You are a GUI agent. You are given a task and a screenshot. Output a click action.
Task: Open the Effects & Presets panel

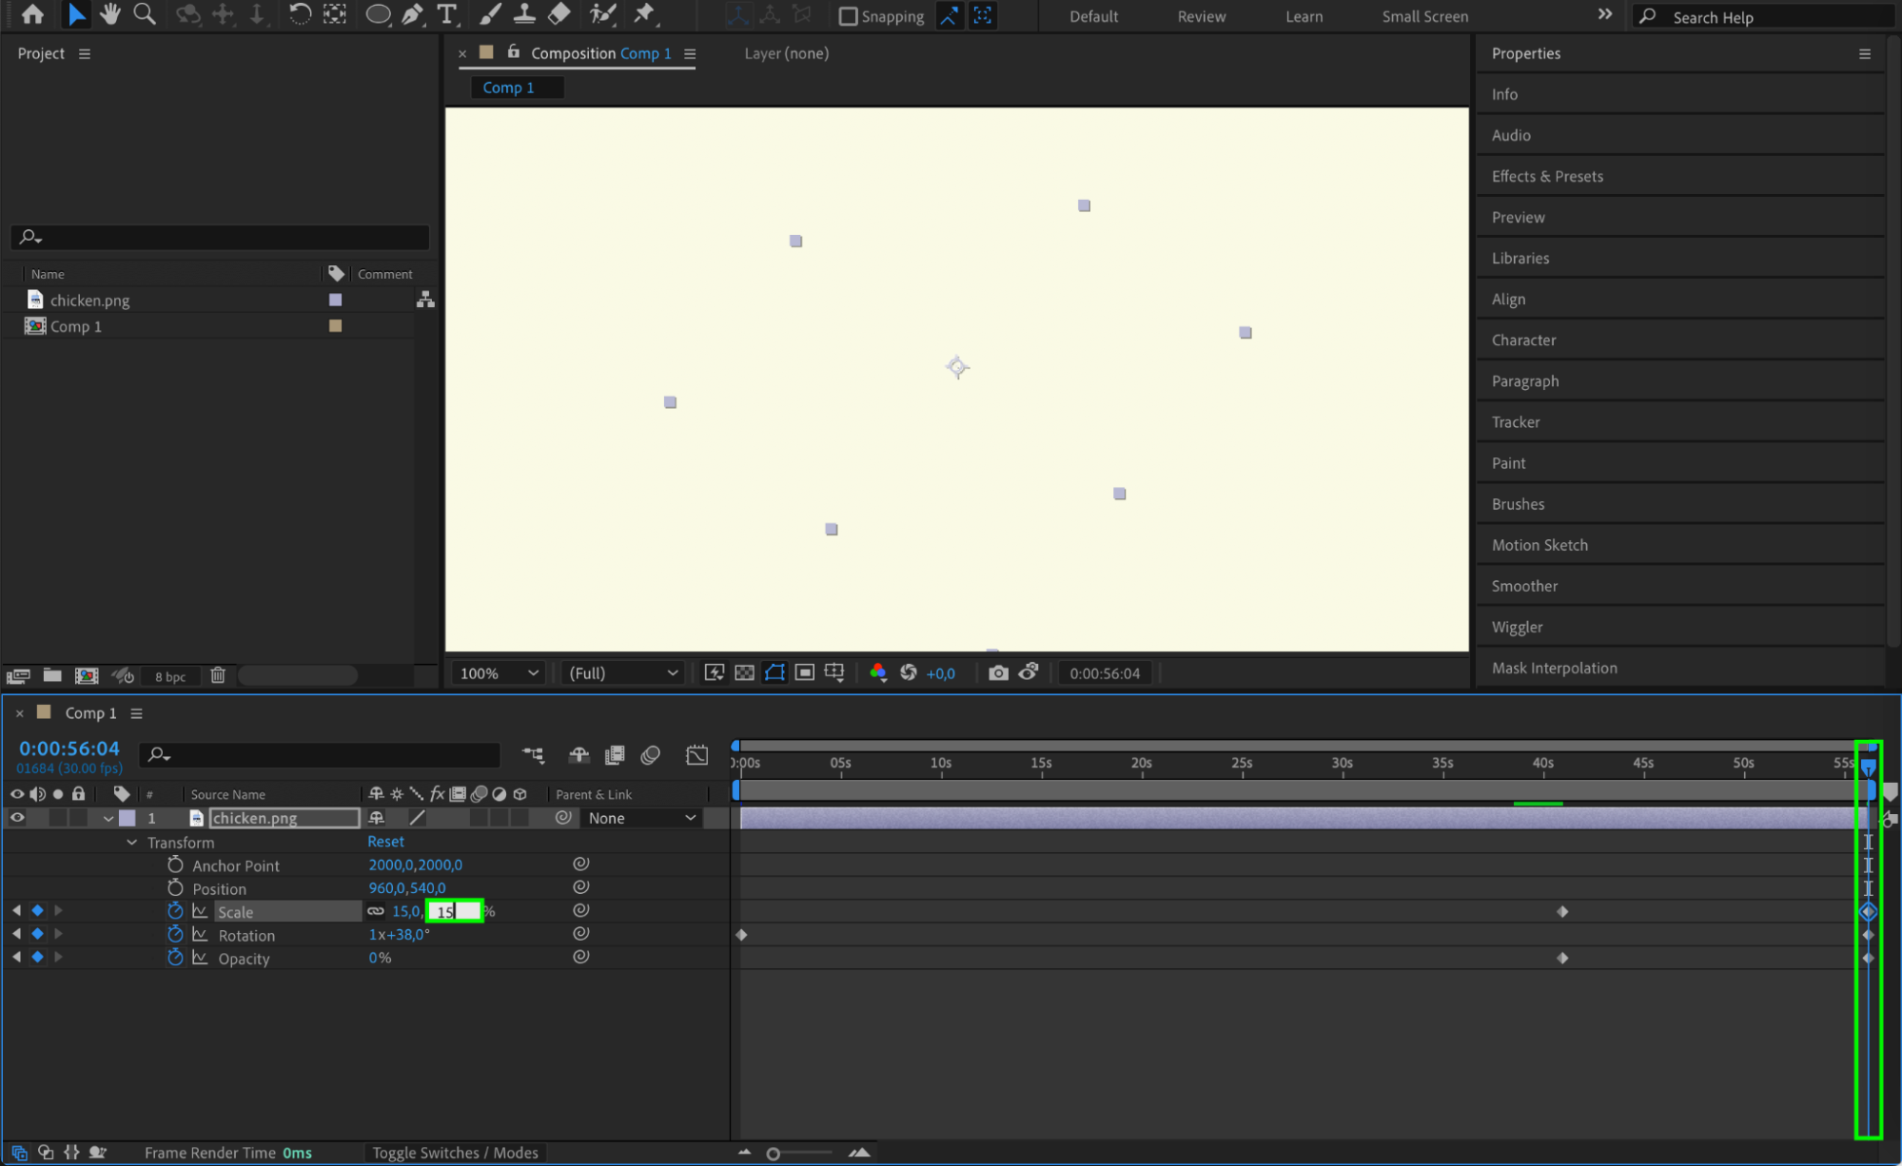pos(1547,176)
